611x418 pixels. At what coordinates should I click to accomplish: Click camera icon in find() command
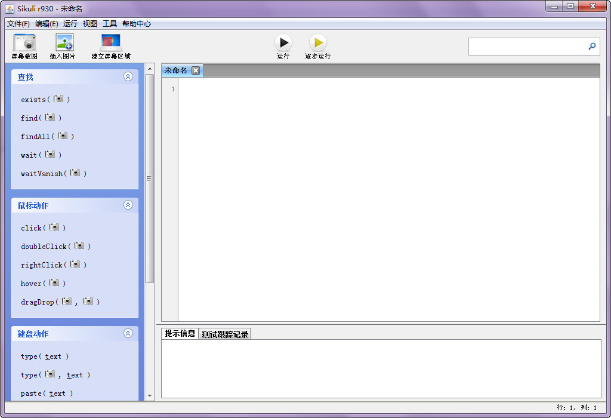tap(50, 117)
